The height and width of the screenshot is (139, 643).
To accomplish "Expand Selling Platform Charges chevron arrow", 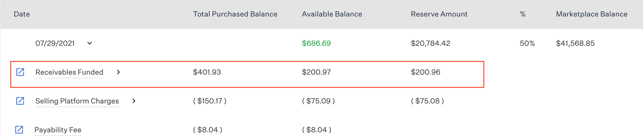I will (134, 101).
